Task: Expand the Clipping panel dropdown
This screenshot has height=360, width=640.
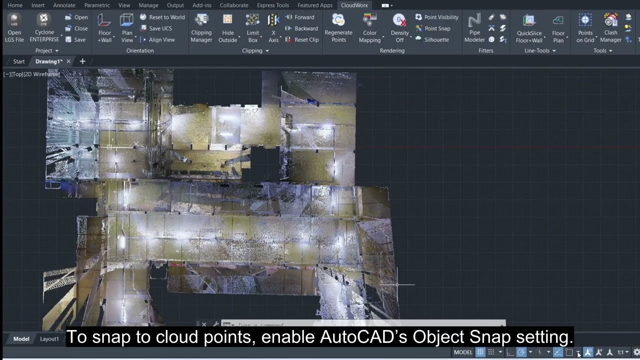Action: click(x=267, y=51)
